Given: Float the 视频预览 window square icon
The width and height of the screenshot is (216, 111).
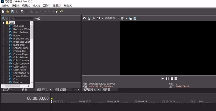Looking at the screenshot, I should point(95,90).
